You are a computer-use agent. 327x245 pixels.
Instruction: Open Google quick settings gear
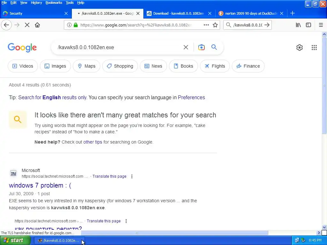300,48
